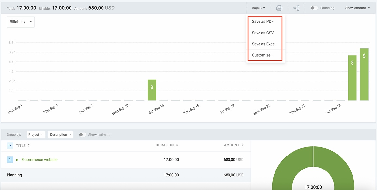The height and width of the screenshot is (190, 377).
Task: Click the row number badge beside E-commerce website
Action: (9, 159)
